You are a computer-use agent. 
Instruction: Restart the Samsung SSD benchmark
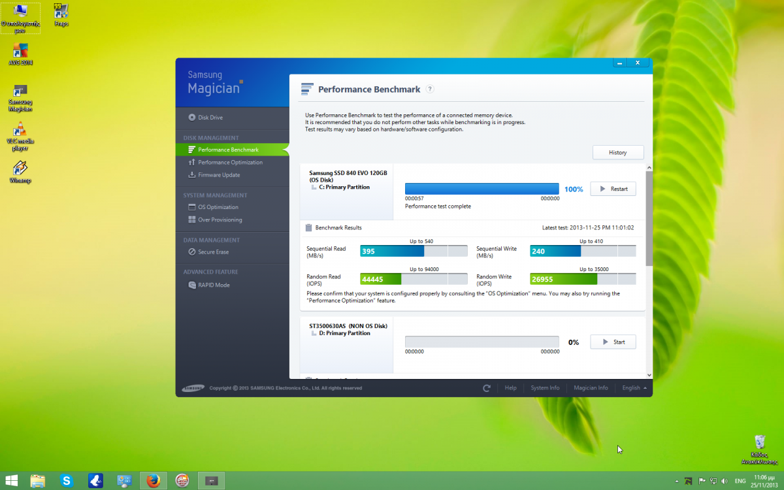click(x=613, y=189)
